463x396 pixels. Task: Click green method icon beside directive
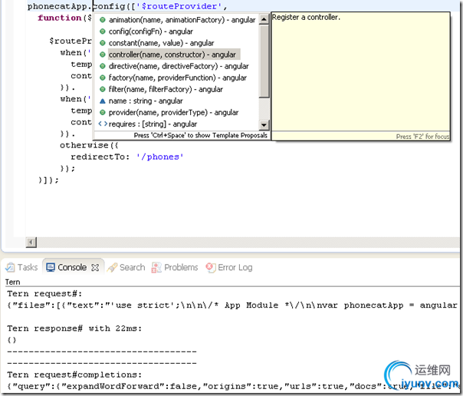[103, 66]
